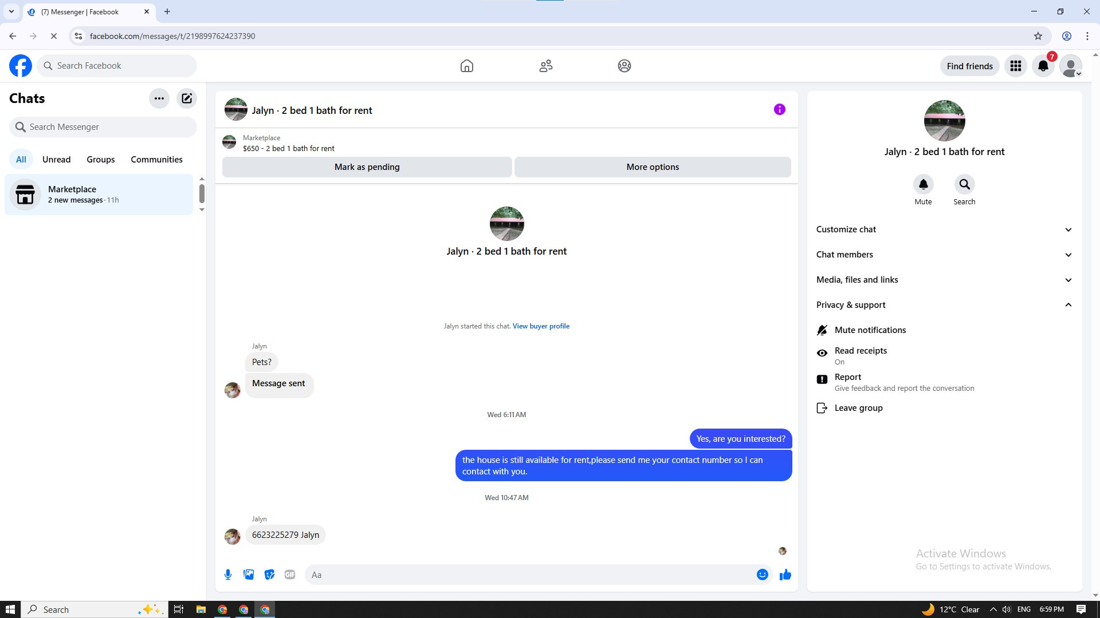Switch to the Communities tab
Image resolution: width=1100 pixels, height=618 pixels.
coord(156,160)
